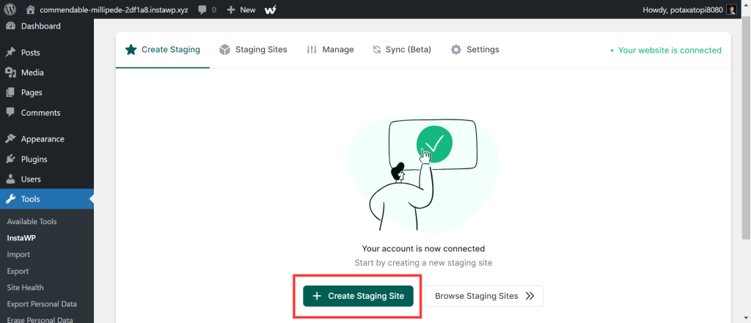Open the site home icon link
This screenshot has height=323, width=751.
point(31,10)
